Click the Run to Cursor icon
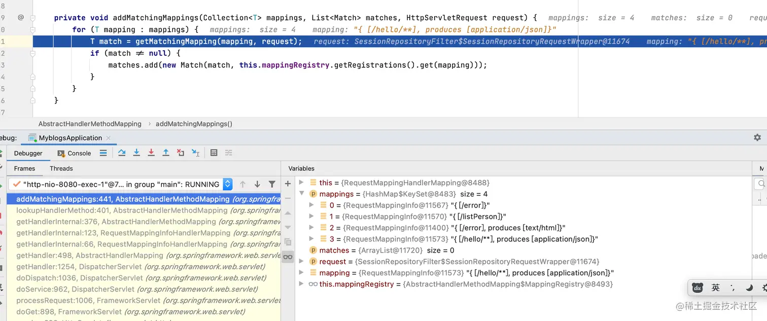This screenshot has width=767, height=321. click(x=195, y=153)
